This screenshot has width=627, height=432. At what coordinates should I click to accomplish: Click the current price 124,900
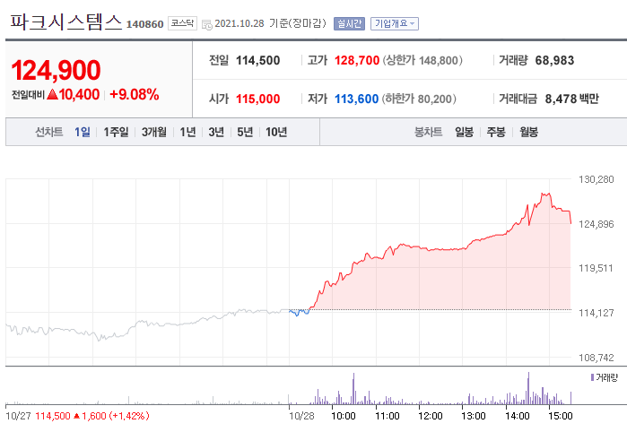(56, 70)
